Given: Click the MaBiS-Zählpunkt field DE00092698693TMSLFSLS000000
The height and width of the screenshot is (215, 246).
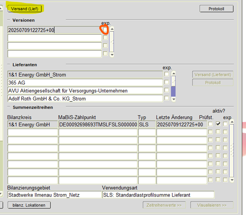Looking at the screenshot, I should (98, 124).
